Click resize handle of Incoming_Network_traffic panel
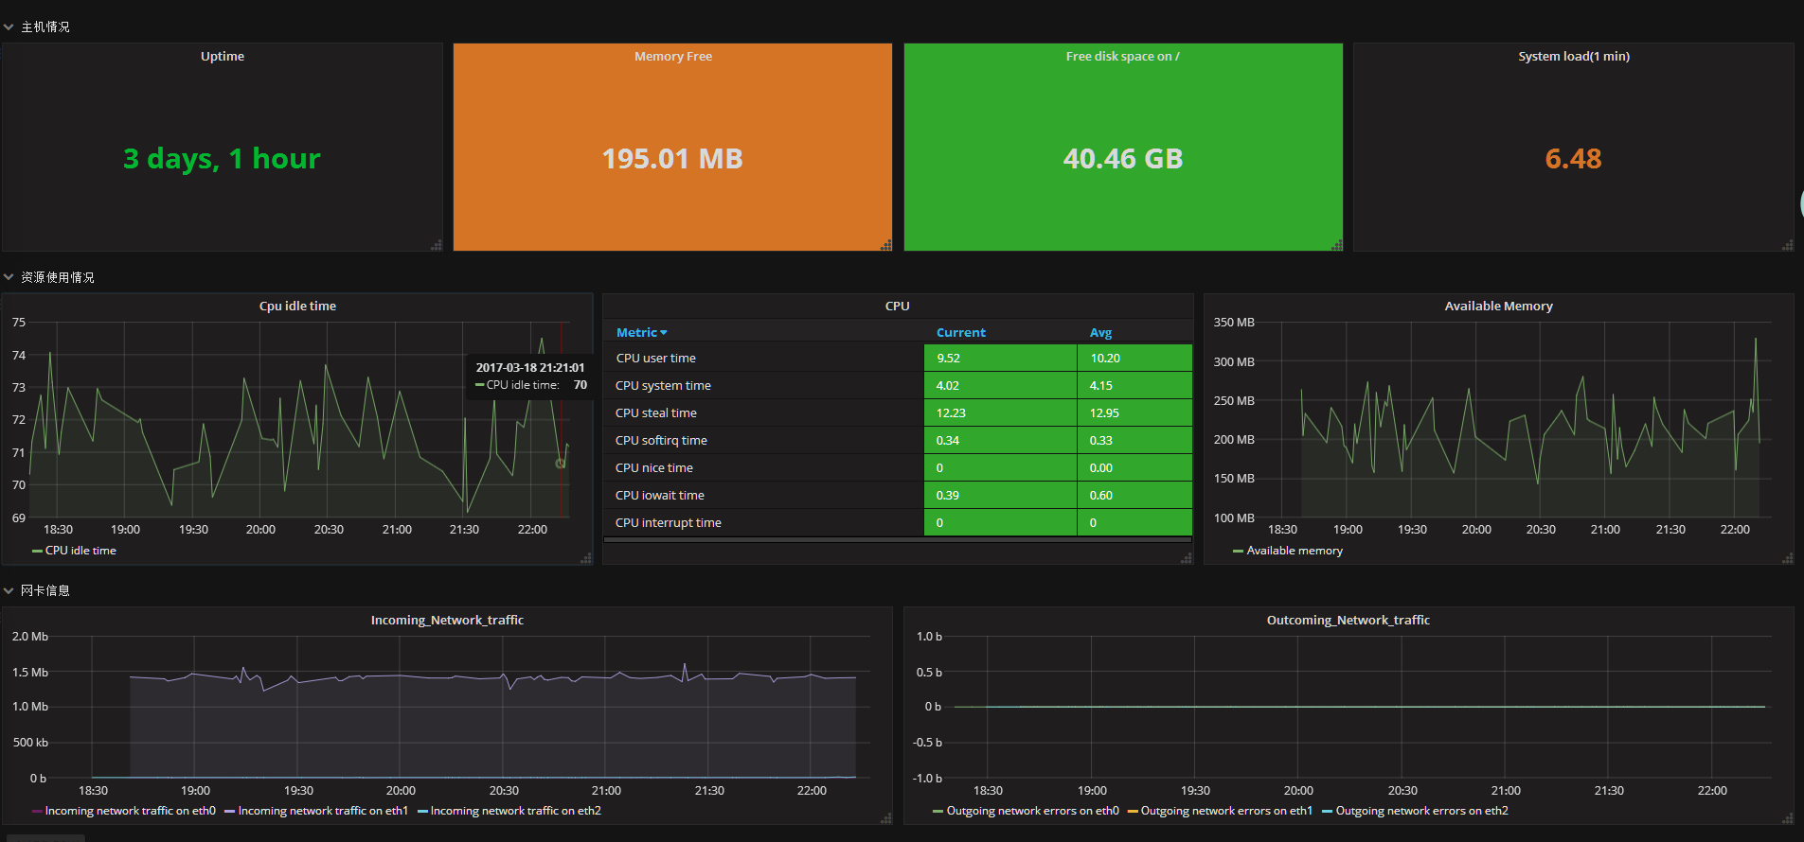 [886, 818]
